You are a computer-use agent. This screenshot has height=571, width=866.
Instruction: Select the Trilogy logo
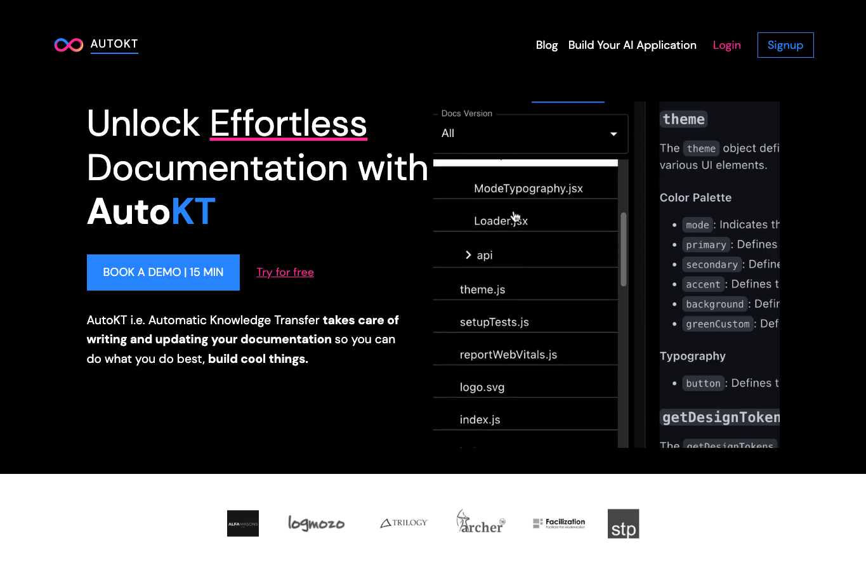[x=404, y=523]
